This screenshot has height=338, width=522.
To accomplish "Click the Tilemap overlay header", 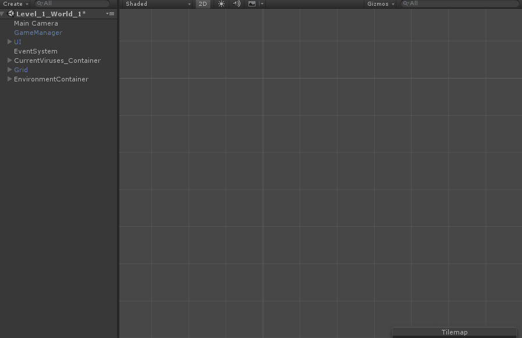I will click(454, 332).
